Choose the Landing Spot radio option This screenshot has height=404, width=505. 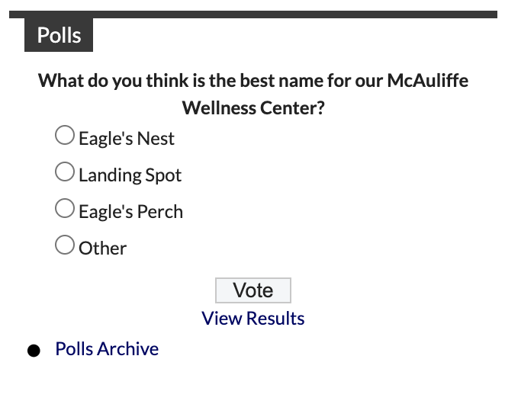coord(66,172)
